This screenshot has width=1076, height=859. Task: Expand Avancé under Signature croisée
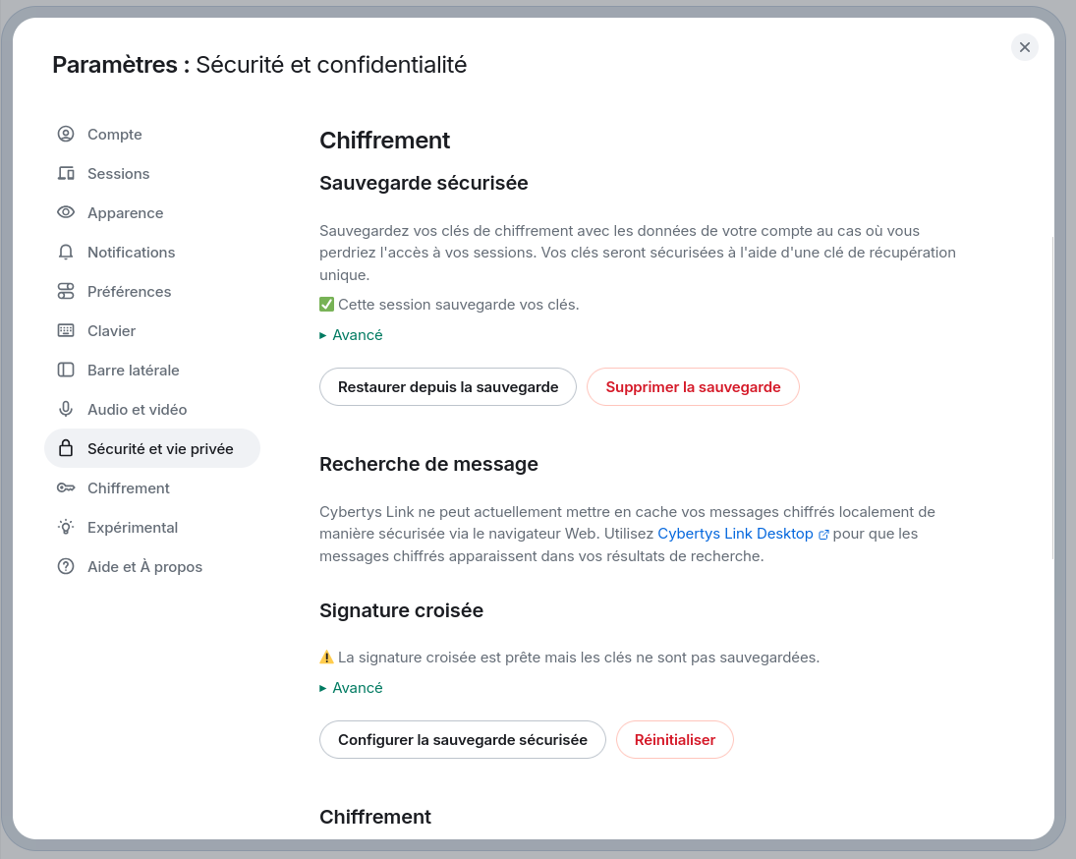tap(351, 687)
